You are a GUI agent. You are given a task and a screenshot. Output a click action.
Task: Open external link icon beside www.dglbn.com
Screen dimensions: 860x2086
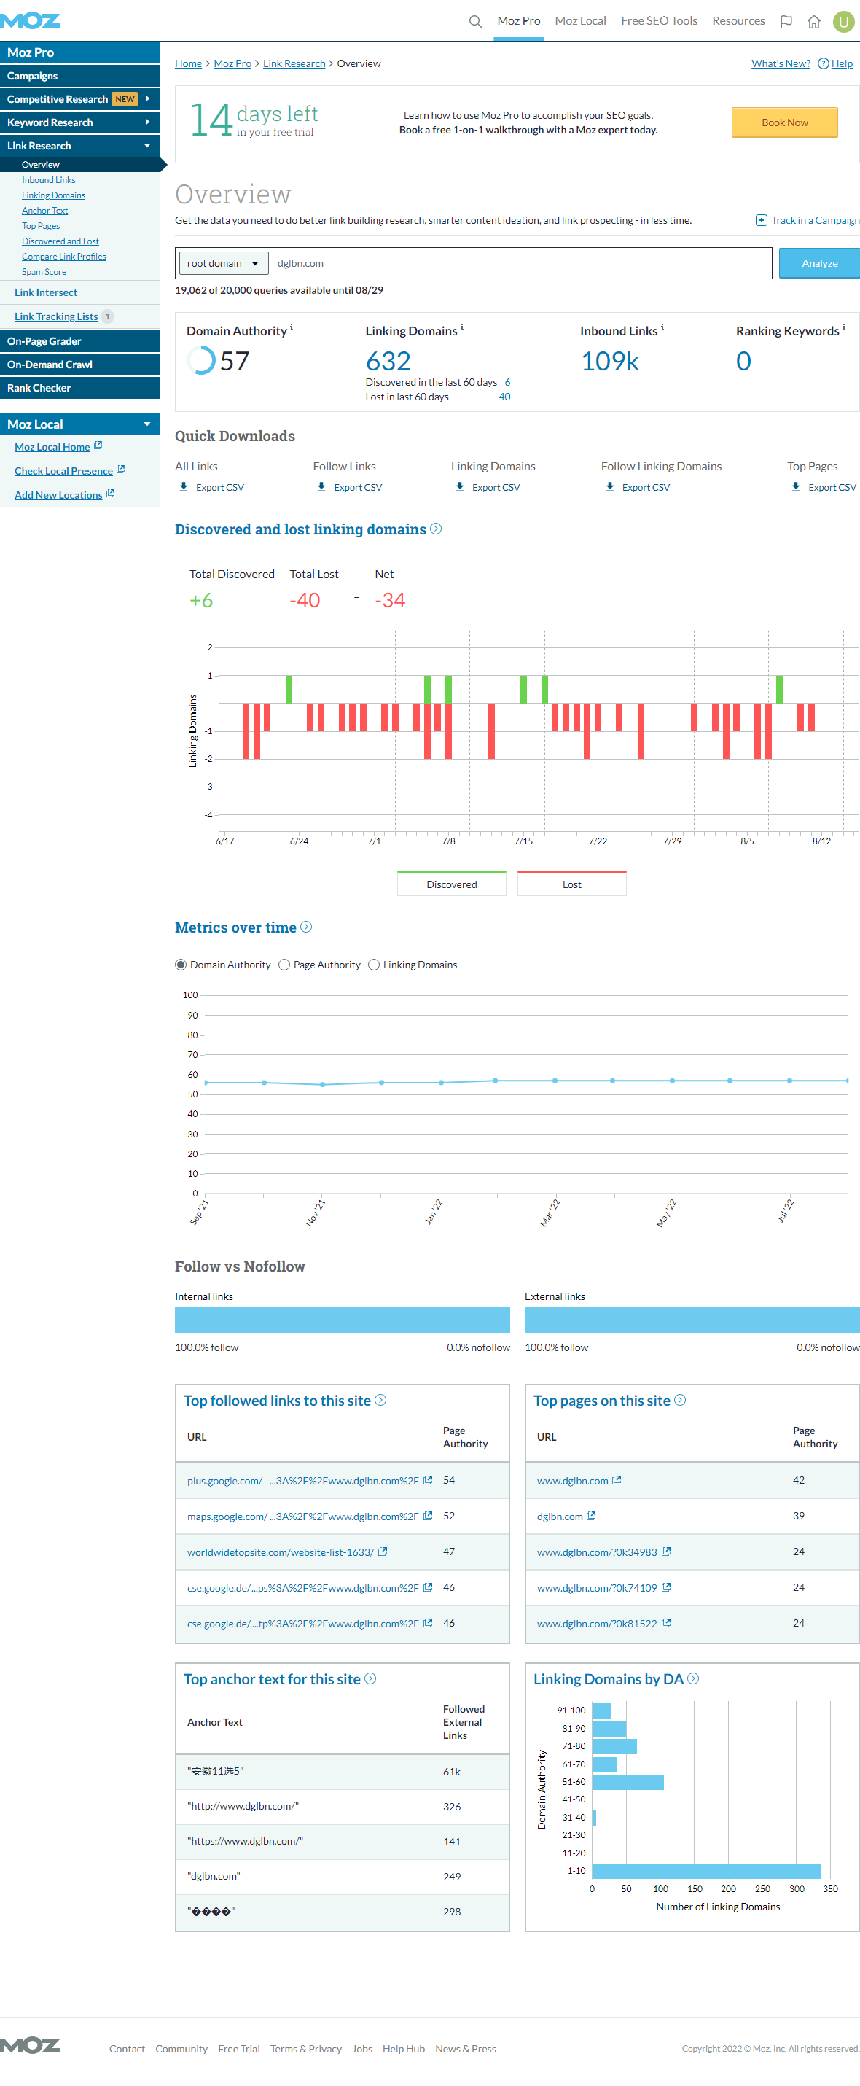pyautogui.click(x=617, y=1480)
